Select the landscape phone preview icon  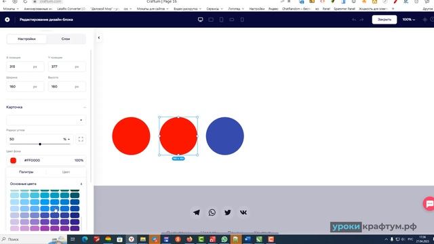(232, 20)
